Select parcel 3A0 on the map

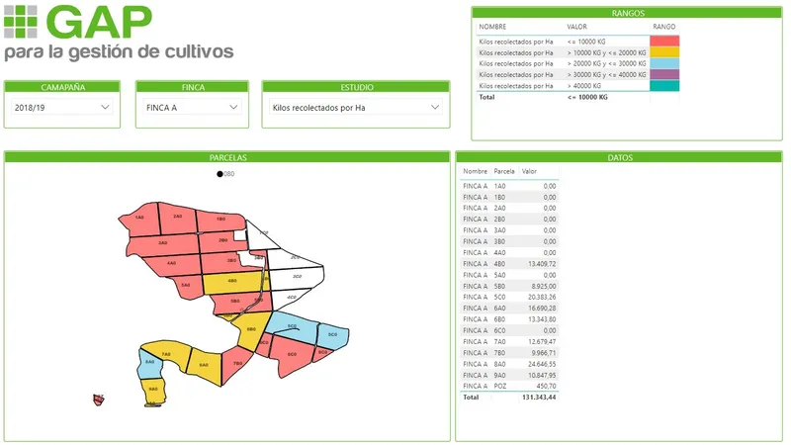point(162,243)
